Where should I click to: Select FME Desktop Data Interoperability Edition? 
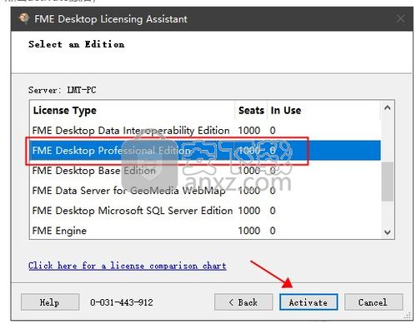point(205,131)
